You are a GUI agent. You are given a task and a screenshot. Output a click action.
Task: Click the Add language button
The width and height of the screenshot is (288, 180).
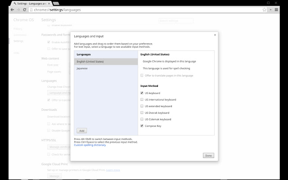pos(81,130)
